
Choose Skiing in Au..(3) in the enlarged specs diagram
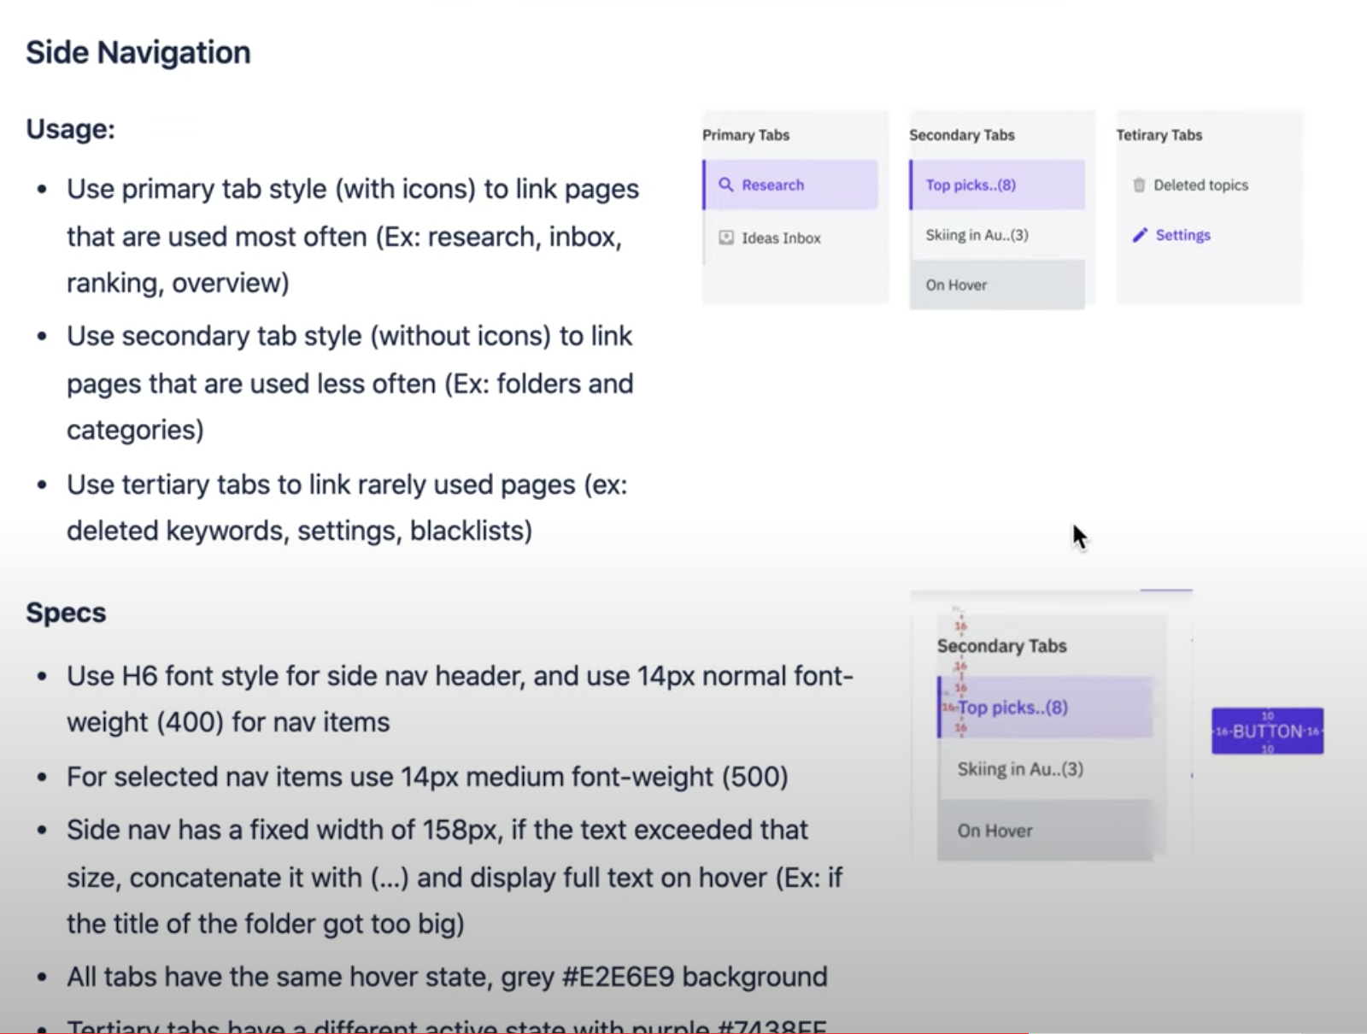click(1020, 769)
